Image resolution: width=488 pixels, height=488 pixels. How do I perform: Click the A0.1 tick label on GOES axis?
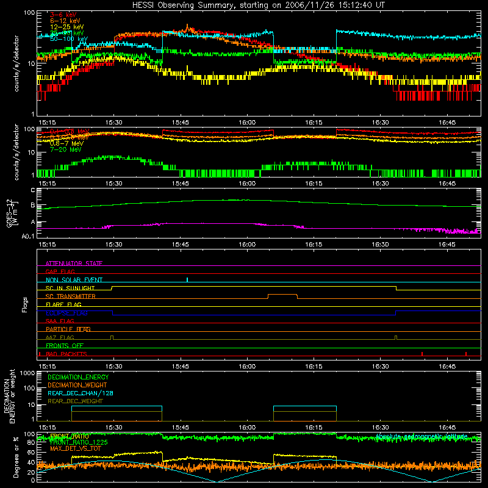point(27,236)
